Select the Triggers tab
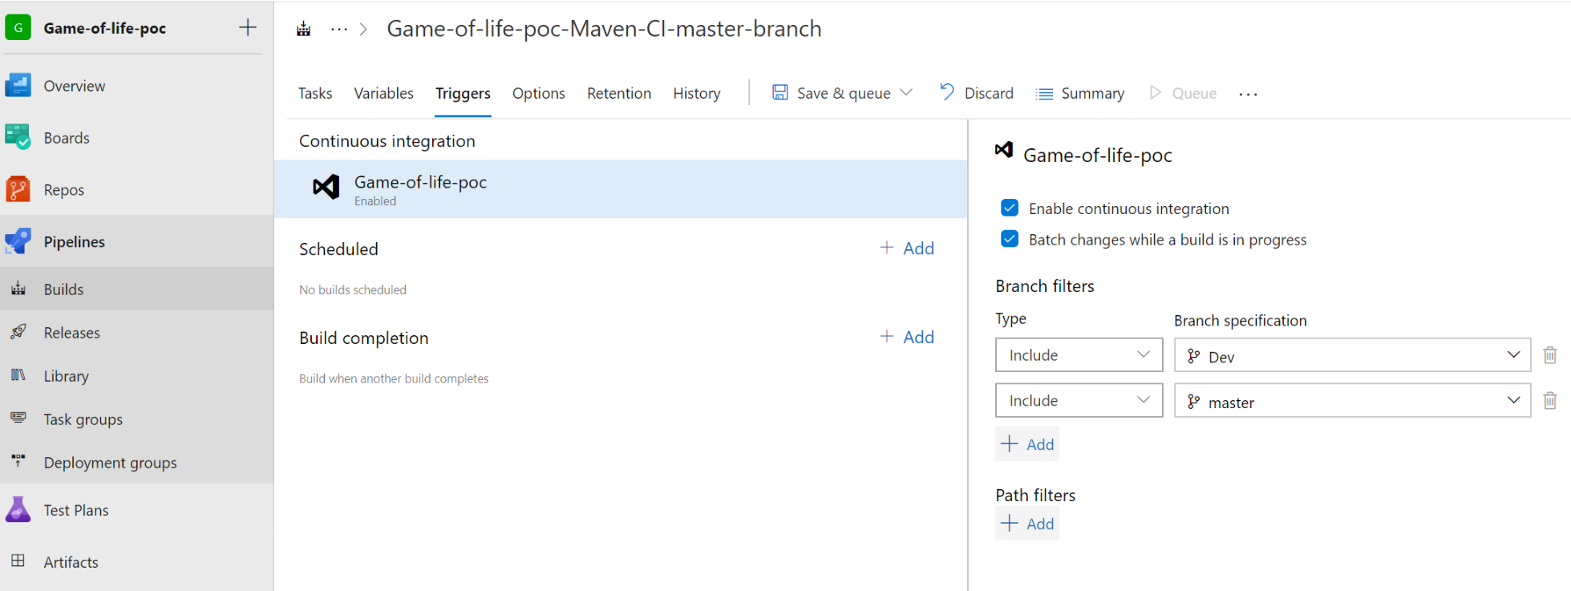1571x591 pixels. pyautogui.click(x=463, y=93)
